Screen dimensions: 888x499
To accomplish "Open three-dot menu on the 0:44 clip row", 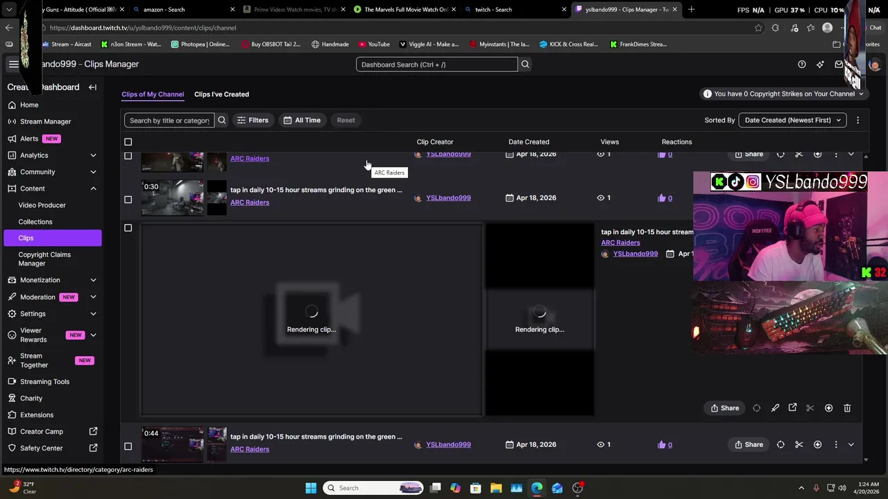I will pyautogui.click(x=835, y=445).
